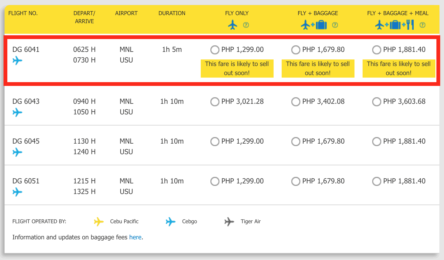Click the Fly + Baggage column header icon
This screenshot has width=444, height=260.
pyautogui.click(x=314, y=25)
